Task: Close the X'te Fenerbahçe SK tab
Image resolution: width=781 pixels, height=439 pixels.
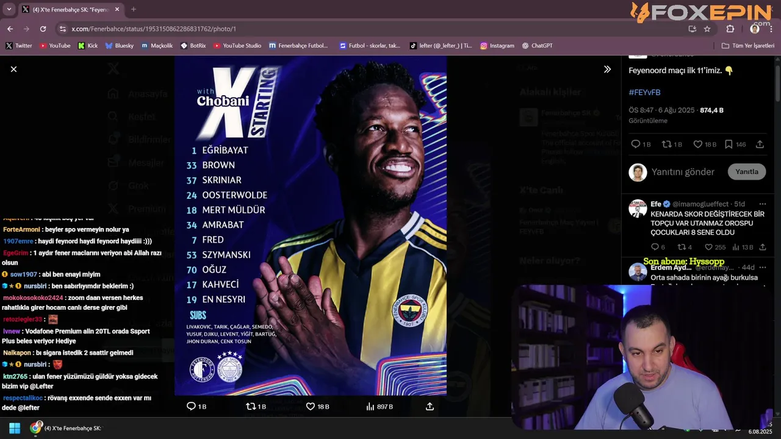Action: click(118, 9)
